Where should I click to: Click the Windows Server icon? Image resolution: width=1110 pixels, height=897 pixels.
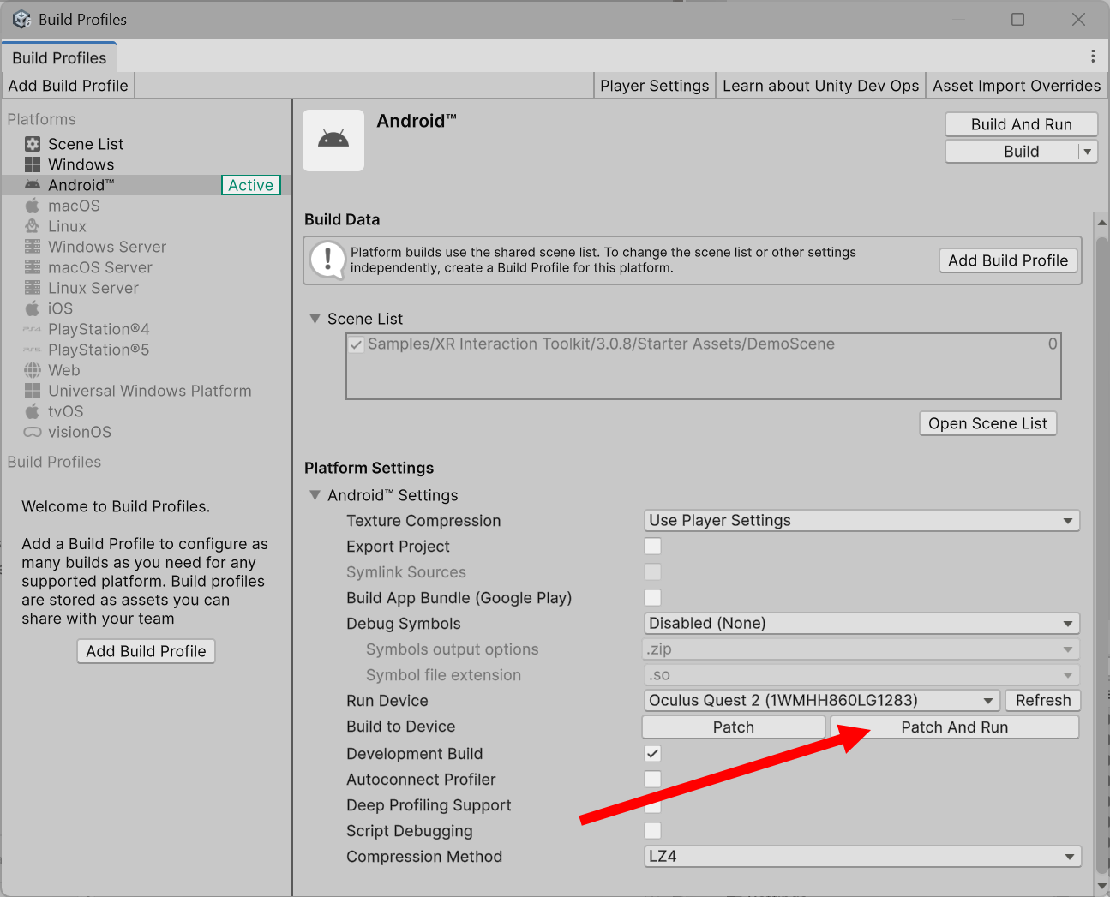coord(33,247)
